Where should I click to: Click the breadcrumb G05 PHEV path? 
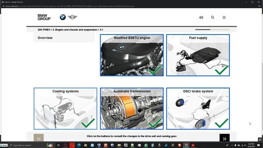tap(70, 30)
